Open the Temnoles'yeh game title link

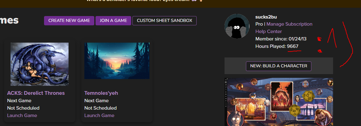click(x=101, y=93)
